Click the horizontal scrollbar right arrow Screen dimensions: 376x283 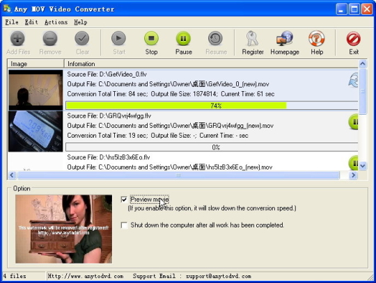(353, 175)
